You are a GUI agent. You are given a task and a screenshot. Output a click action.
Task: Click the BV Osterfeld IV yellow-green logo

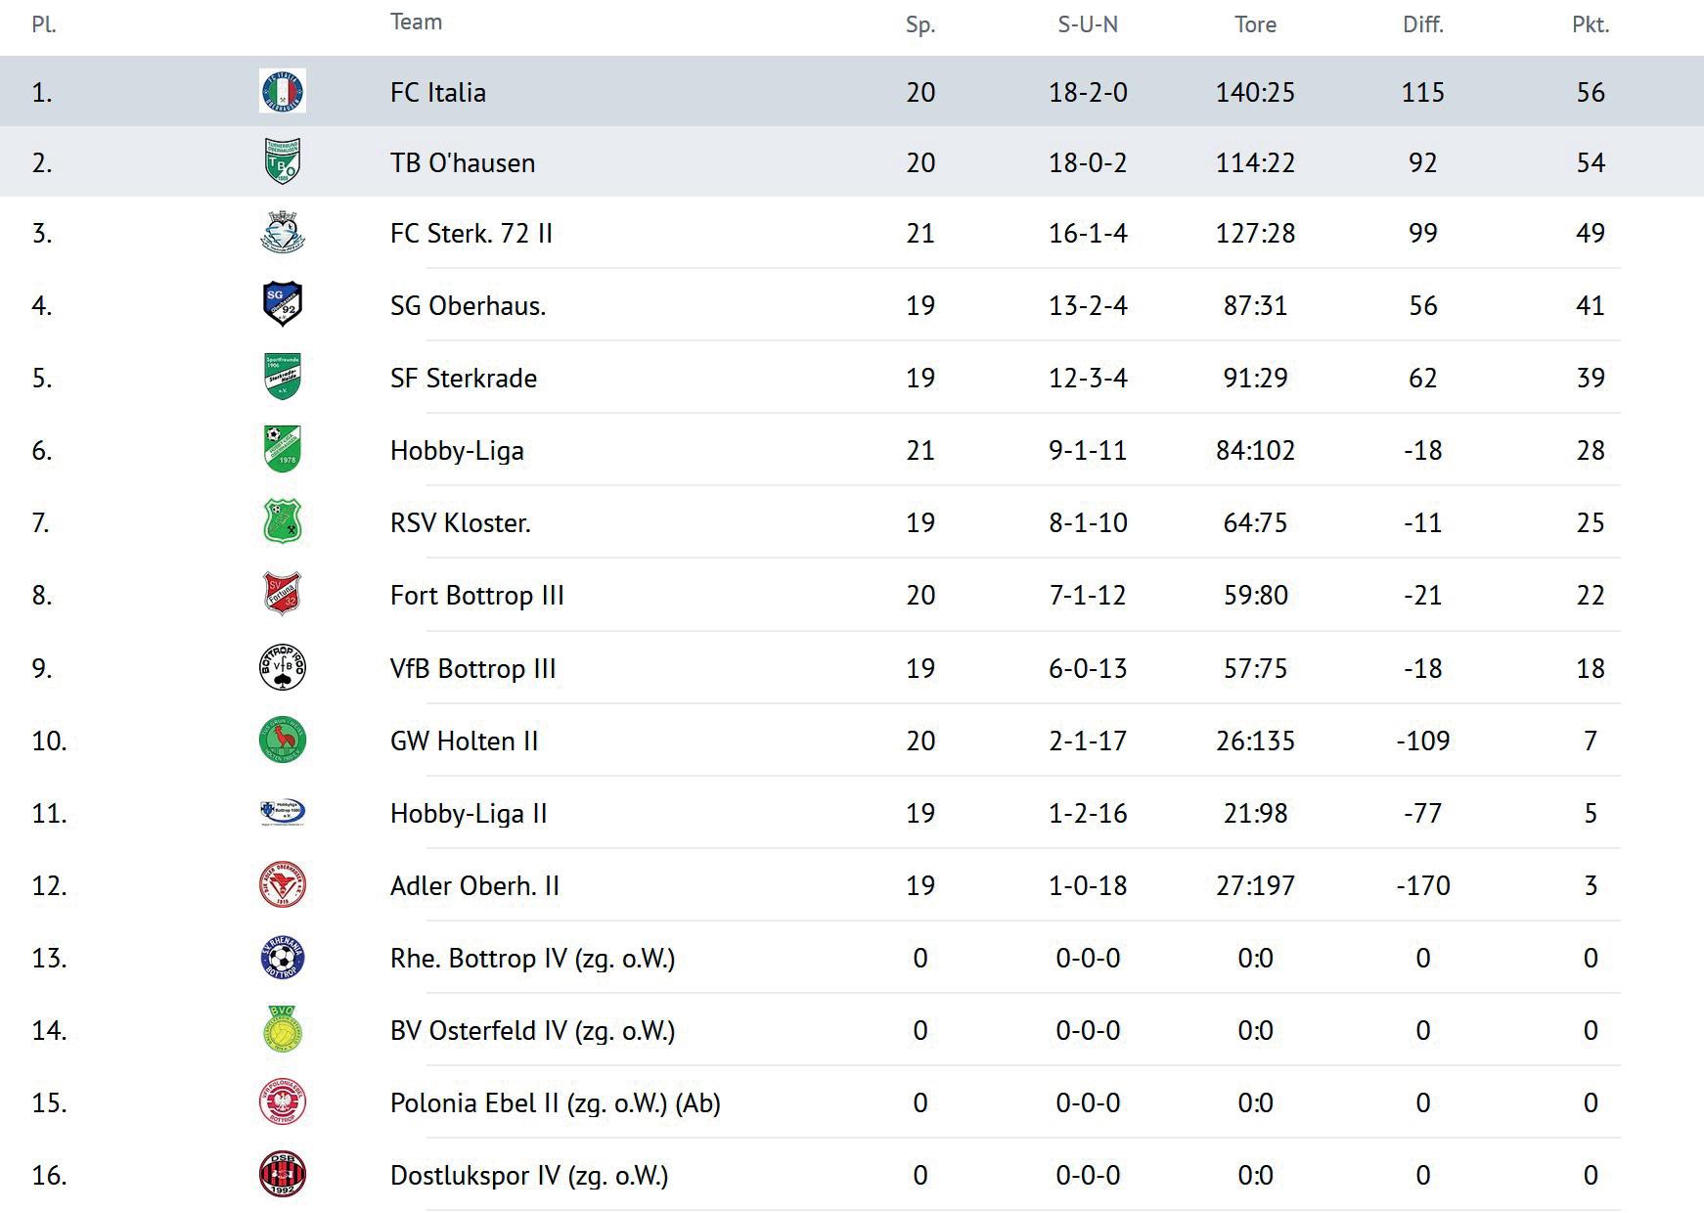[282, 1029]
